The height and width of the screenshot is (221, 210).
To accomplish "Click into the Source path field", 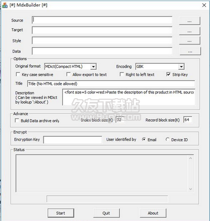I will (102, 20).
